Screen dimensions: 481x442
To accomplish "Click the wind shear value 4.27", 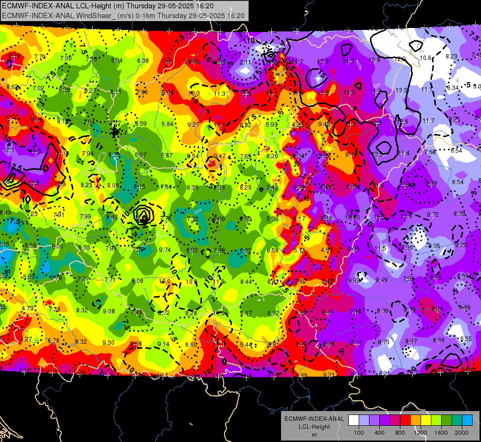I will coord(26,339).
